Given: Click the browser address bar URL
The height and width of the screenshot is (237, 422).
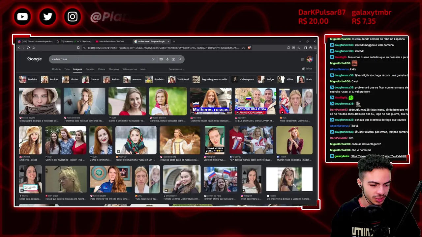Looking at the screenshot, I should [163, 48].
